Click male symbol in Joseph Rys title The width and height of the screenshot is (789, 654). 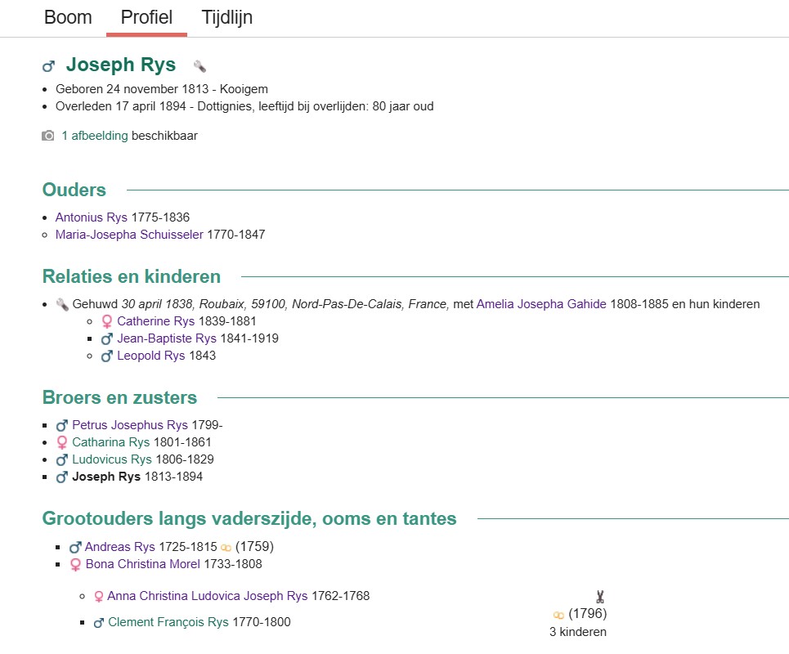[48, 66]
